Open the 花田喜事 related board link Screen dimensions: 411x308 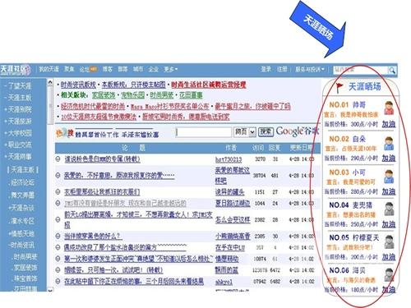191,95
